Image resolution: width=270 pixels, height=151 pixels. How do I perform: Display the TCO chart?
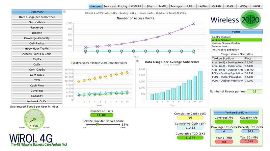pos(37,80)
